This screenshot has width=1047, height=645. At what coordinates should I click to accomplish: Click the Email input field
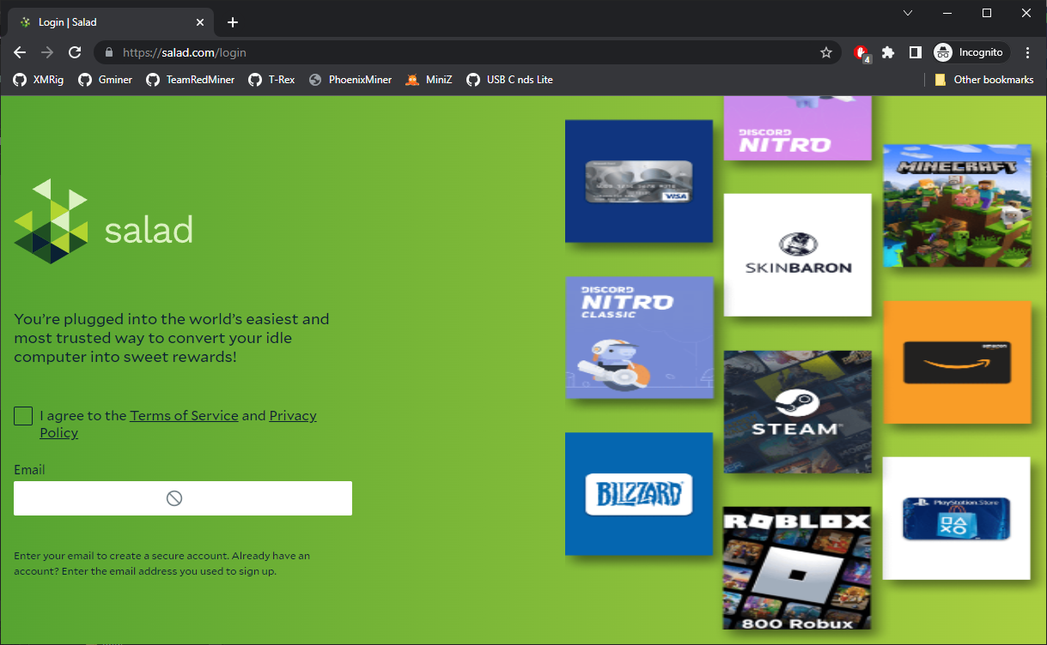pos(183,498)
